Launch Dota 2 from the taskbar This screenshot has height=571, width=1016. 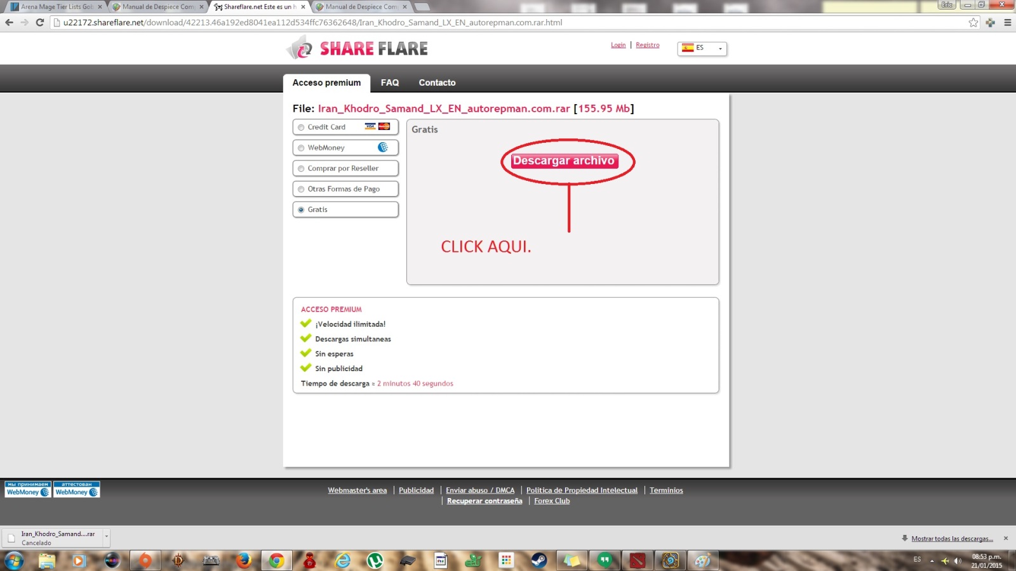(x=638, y=560)
